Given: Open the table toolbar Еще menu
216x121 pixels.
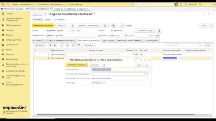Looking at the screenshot, I should coord(208,45).
